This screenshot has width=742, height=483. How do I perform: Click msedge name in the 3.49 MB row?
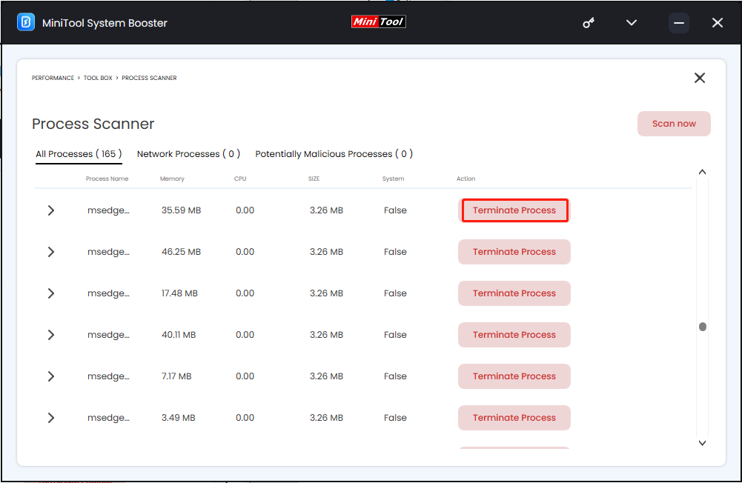pos(108,418)
